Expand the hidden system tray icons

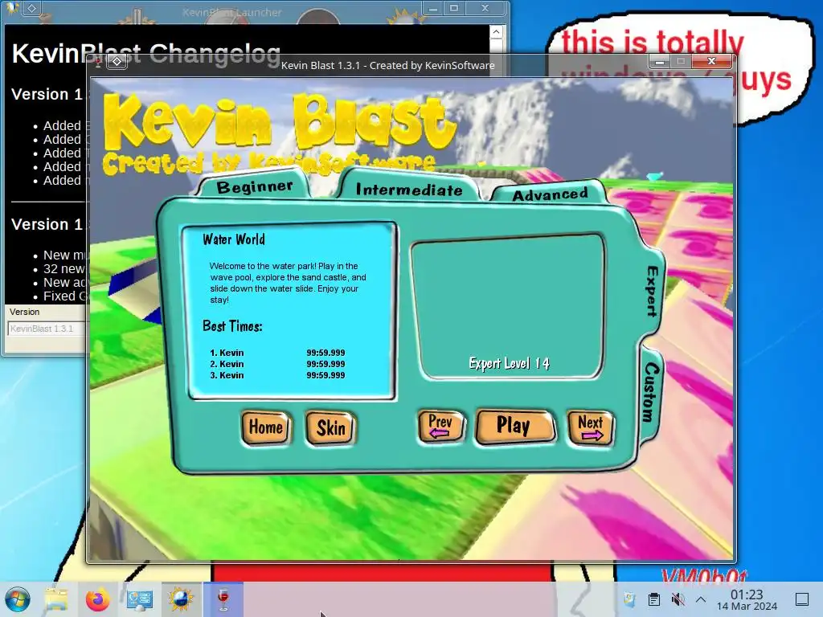coord(701,599)
